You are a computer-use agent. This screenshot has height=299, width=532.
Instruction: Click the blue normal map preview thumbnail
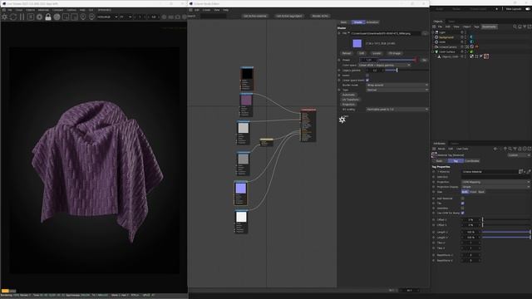[x=357, y=43]
